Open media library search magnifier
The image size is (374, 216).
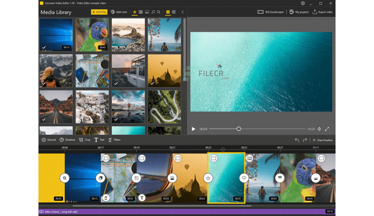point(159,12)
